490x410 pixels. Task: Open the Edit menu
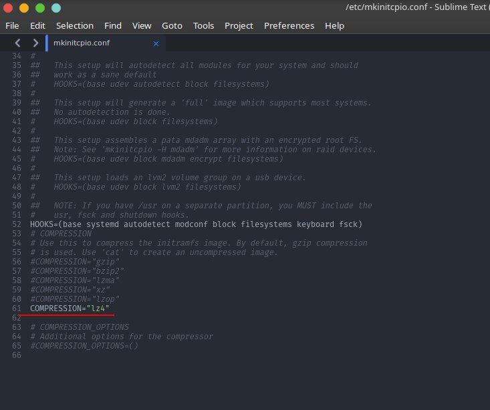pos(37,25)
